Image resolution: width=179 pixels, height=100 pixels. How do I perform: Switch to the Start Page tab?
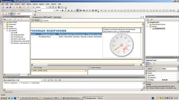pos(57,17)
